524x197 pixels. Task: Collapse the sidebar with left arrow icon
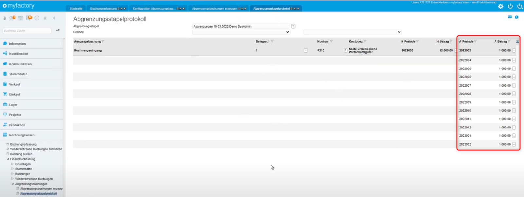[x=54, y=18]
